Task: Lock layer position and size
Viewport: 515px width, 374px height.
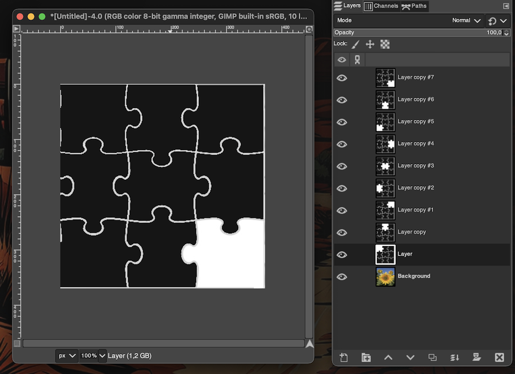Action: (x=370, y=44)
